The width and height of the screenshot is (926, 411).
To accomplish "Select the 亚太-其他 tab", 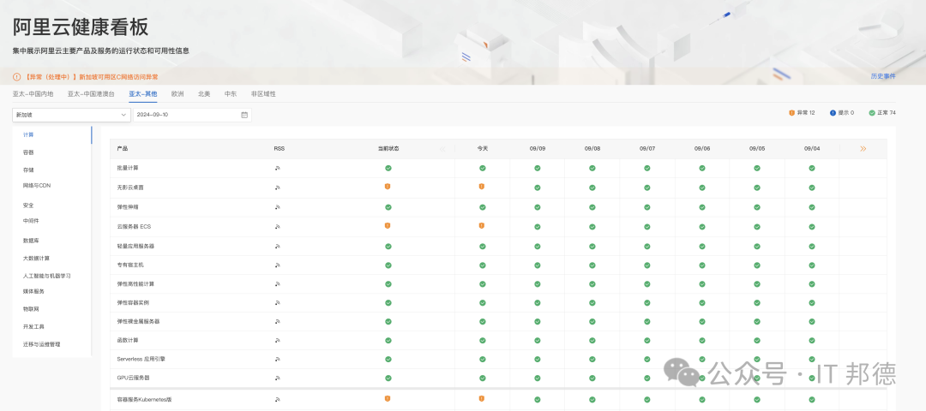I will coord(143,93).
